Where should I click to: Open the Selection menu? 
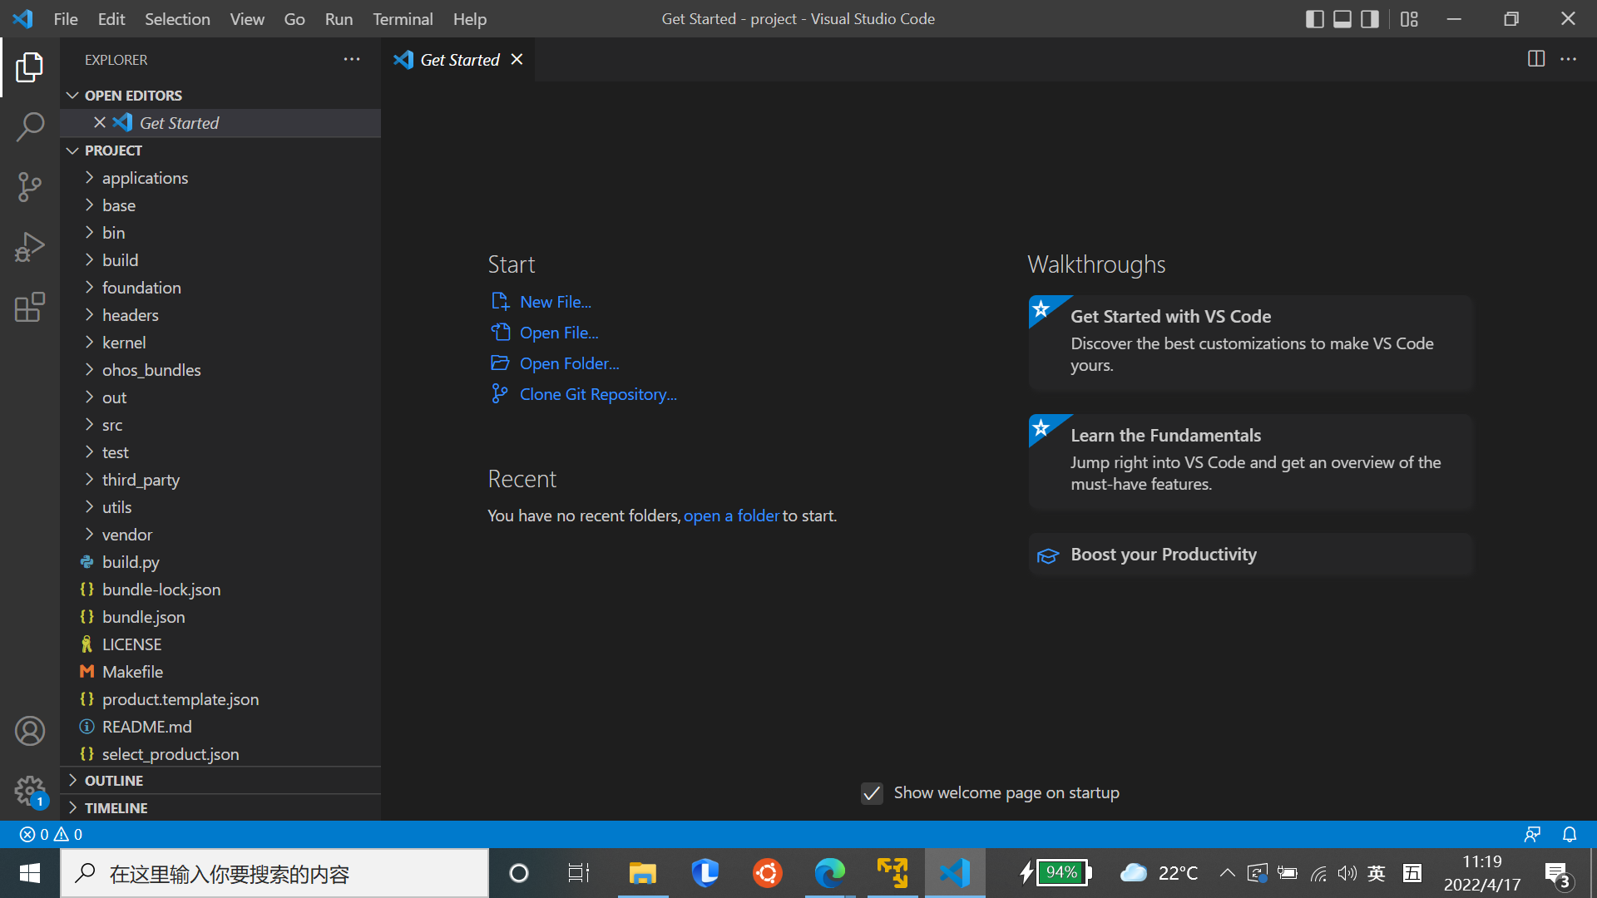point(177,18)
